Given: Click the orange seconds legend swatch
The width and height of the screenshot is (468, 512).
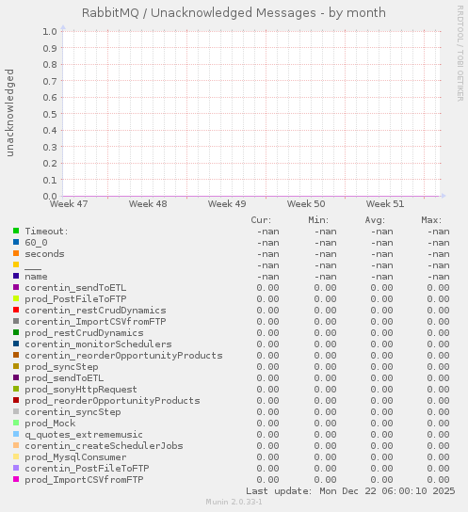Looking at the screenshot, I should point(16,253).
